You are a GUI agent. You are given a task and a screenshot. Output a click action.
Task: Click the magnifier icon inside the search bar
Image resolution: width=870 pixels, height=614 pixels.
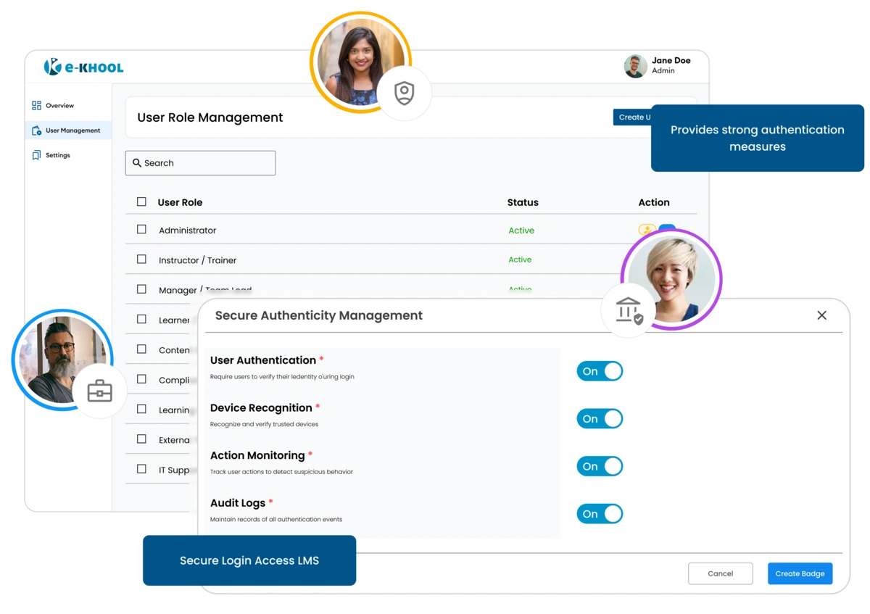click(x=136, y=162)
